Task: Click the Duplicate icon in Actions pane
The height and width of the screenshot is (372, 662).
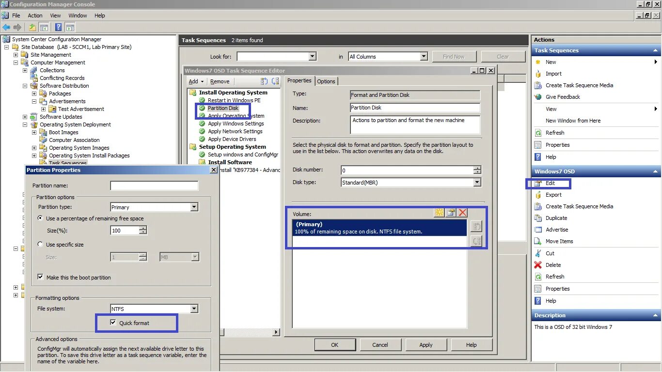Action: coord(538,218)
